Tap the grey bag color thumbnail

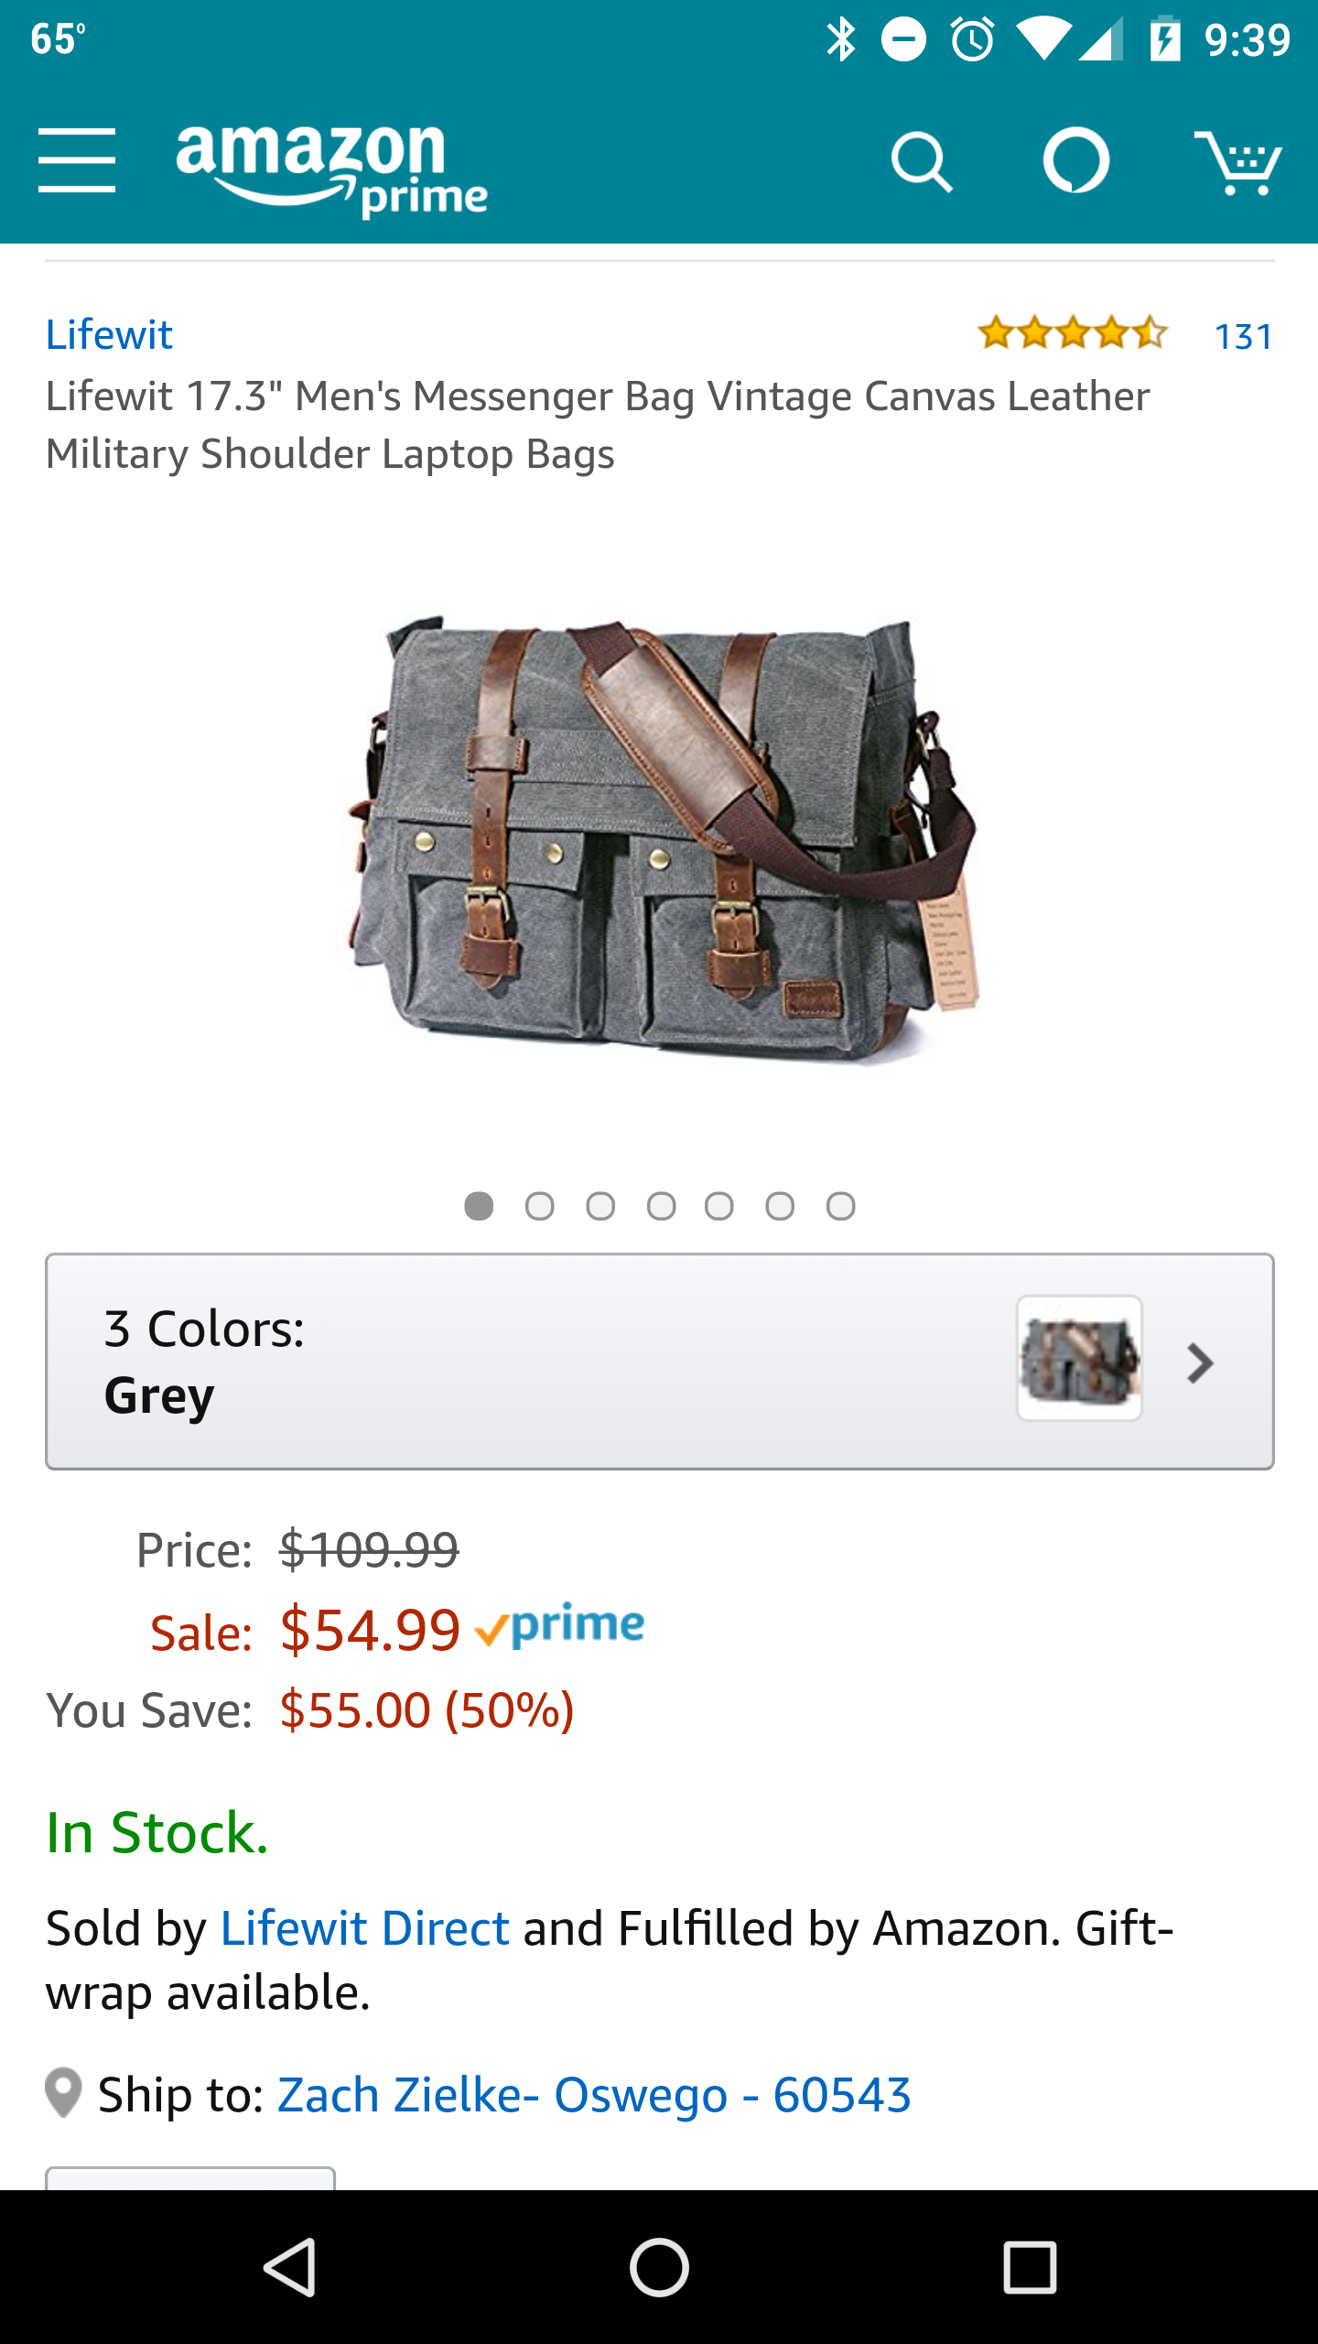[x=1079, y=1358]
